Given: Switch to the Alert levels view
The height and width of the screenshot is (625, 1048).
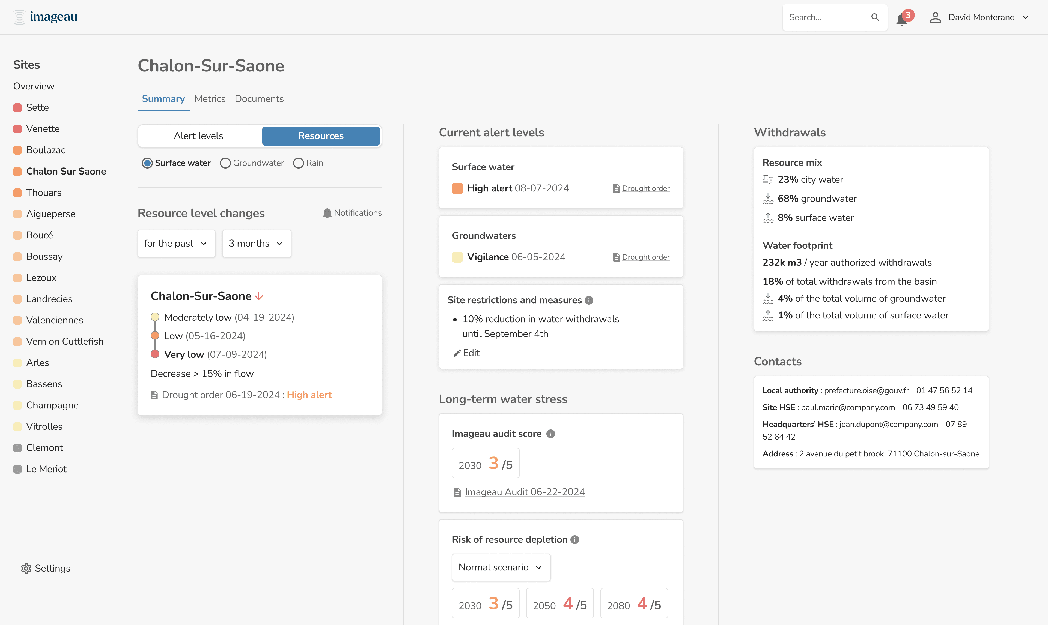Looking at the screenshot, I should tap(198, 136).
